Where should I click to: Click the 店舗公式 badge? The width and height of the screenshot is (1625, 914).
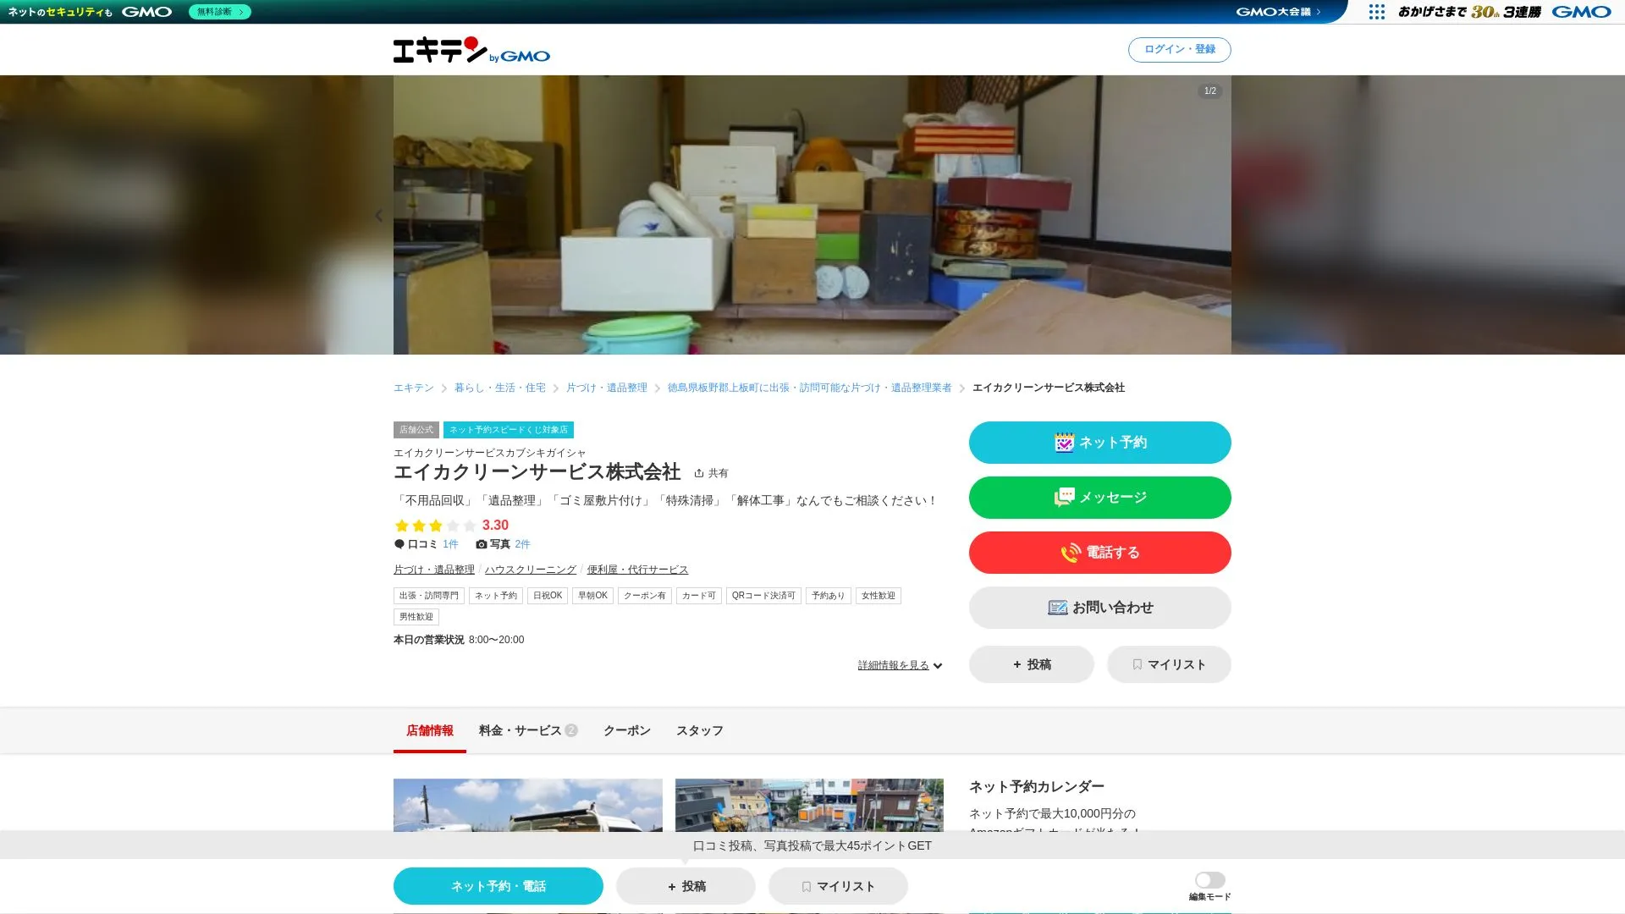tap(416, 430)
